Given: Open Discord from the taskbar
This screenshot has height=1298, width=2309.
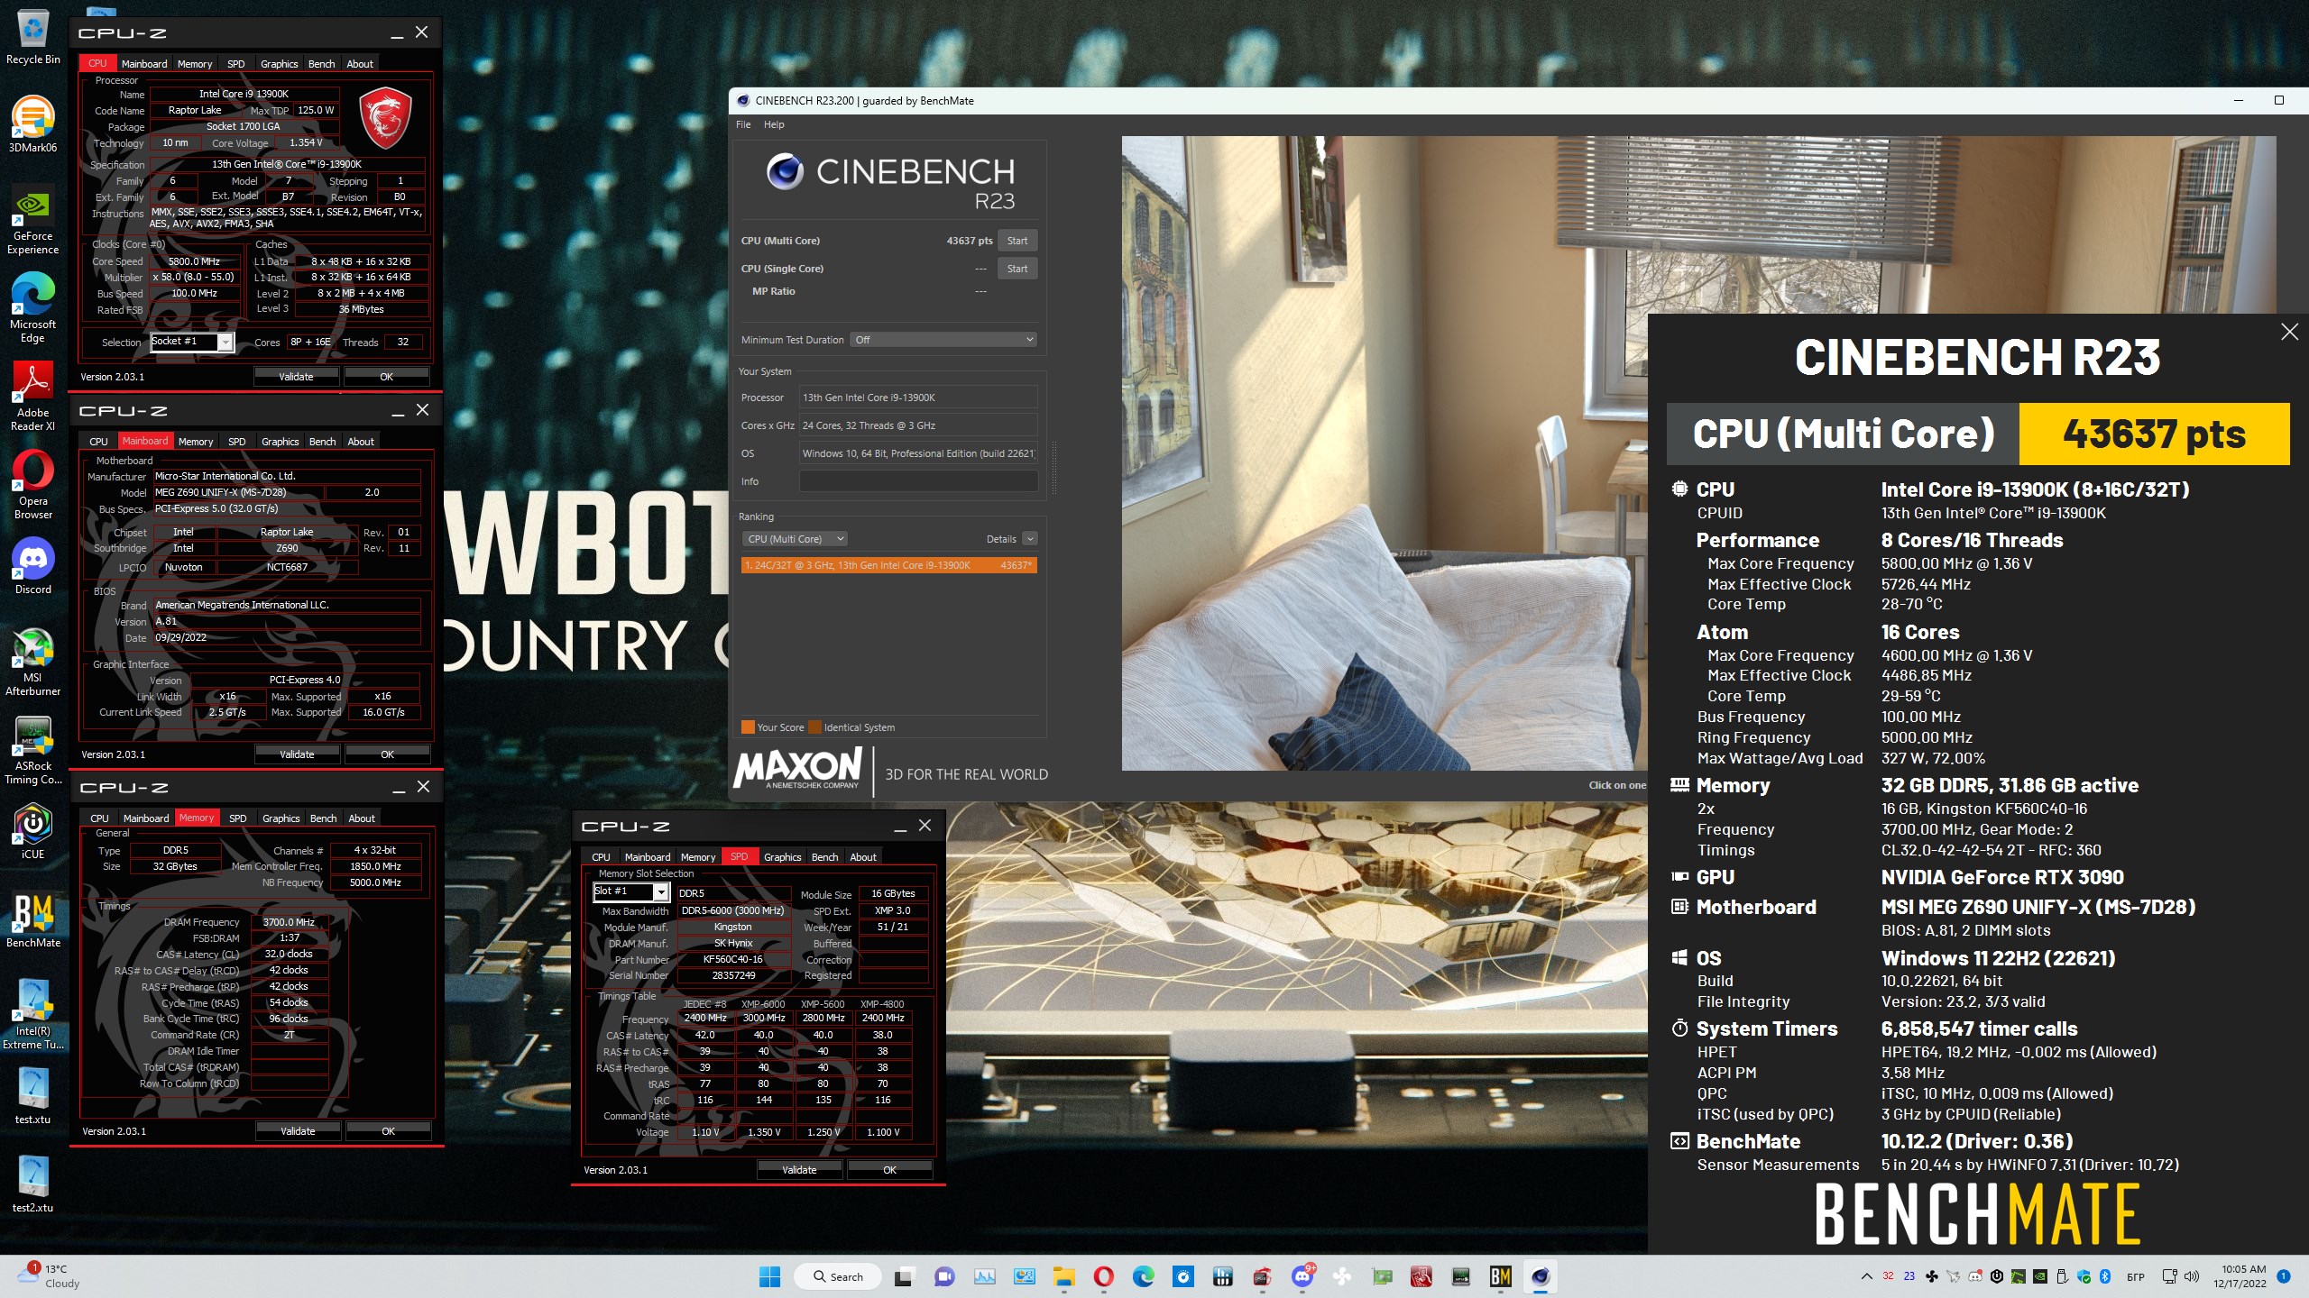Looking at the screenshot, I should tap(1302, 1276).
